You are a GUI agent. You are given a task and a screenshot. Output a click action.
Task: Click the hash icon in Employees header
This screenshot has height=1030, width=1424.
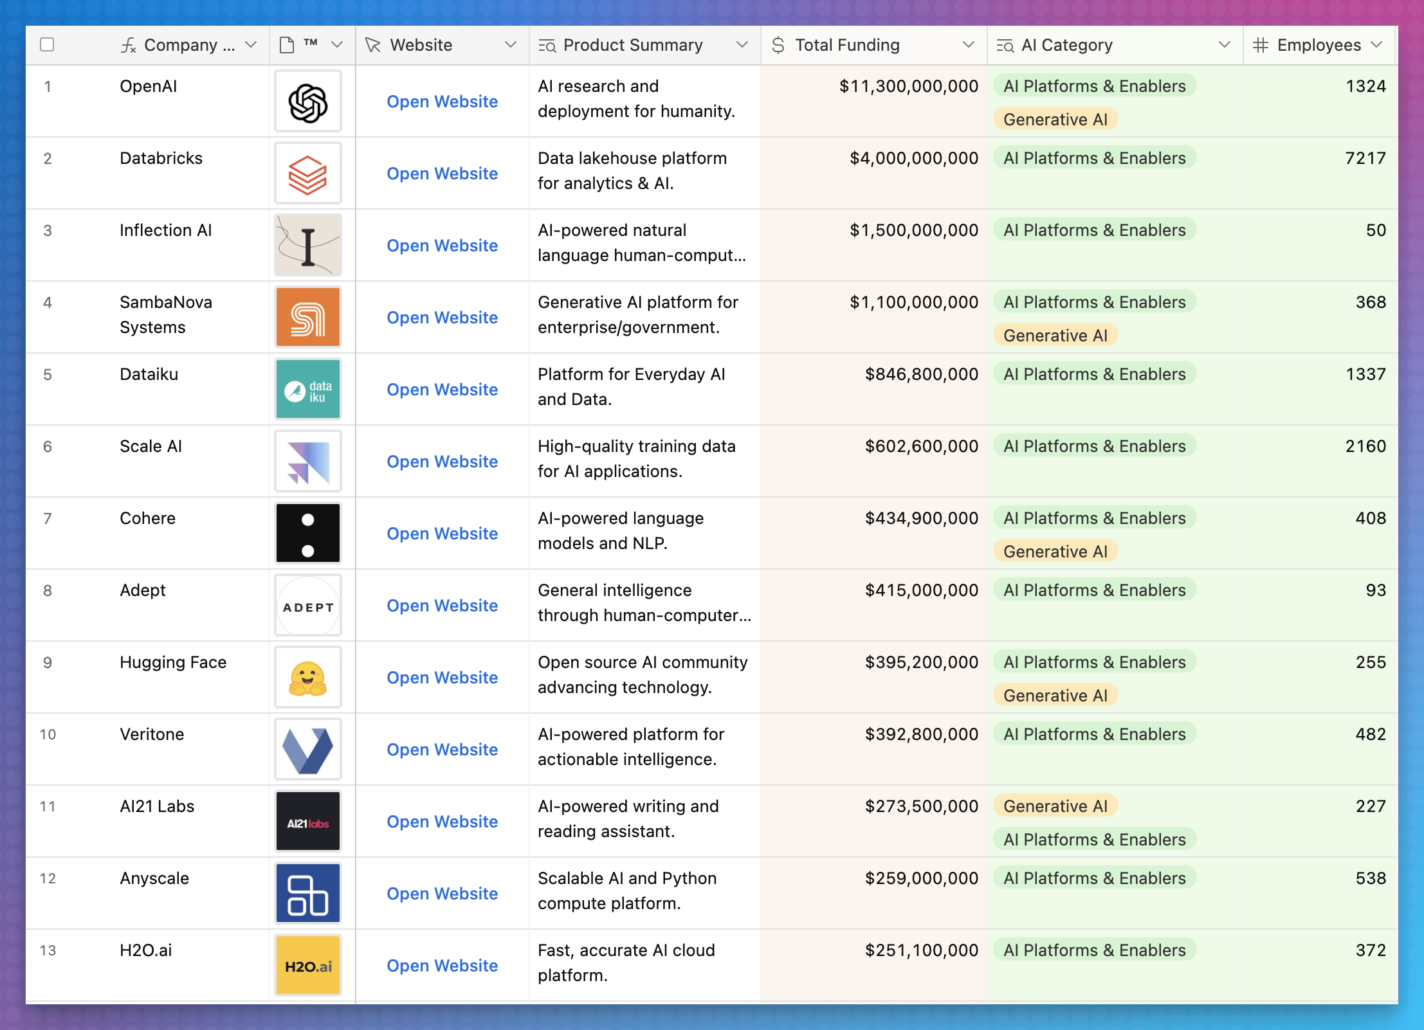[1261, 45]
